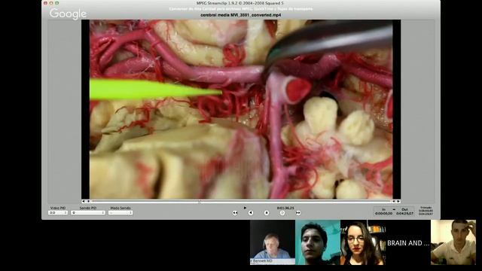Open the Sonido PID dropdown
Image resolution: width=482 pixels, height=271 pixels.
88,212
